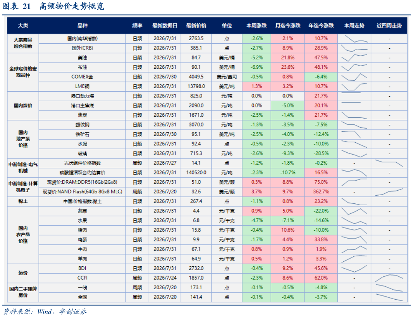Select the 美元/盎司 unit cell

(227, 77)
